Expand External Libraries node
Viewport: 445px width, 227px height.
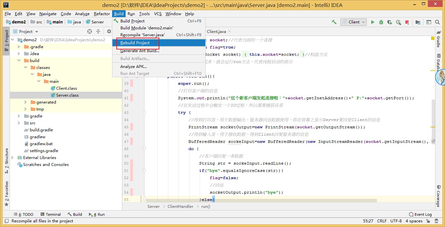pyautogui.click(x=13, y=157)
